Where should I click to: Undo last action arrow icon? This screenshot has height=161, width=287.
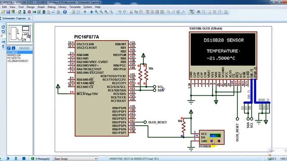click(x=120, y=12)
